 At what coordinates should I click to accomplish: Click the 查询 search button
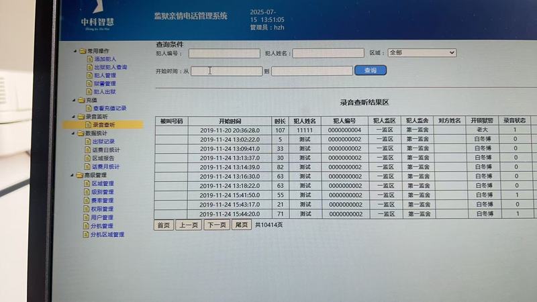tap(371, 70)
